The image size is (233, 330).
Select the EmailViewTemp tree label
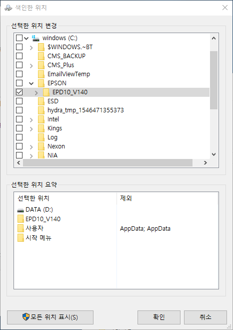[x=68, y=74]
